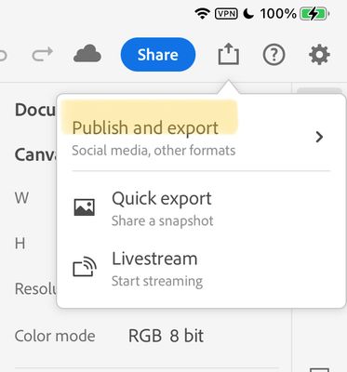Viewport: 347px width, 372px height.
Task: Click the Share a snapshot subtitle
Action: point(163,221)
